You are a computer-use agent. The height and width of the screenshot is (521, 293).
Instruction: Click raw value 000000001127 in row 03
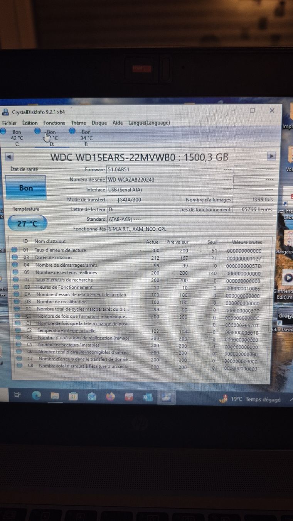[x=244, y=259]
